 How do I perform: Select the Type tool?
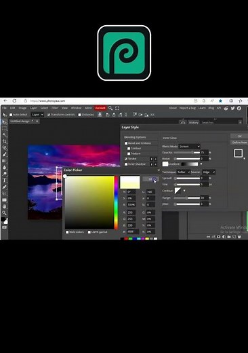click(4, 181)
